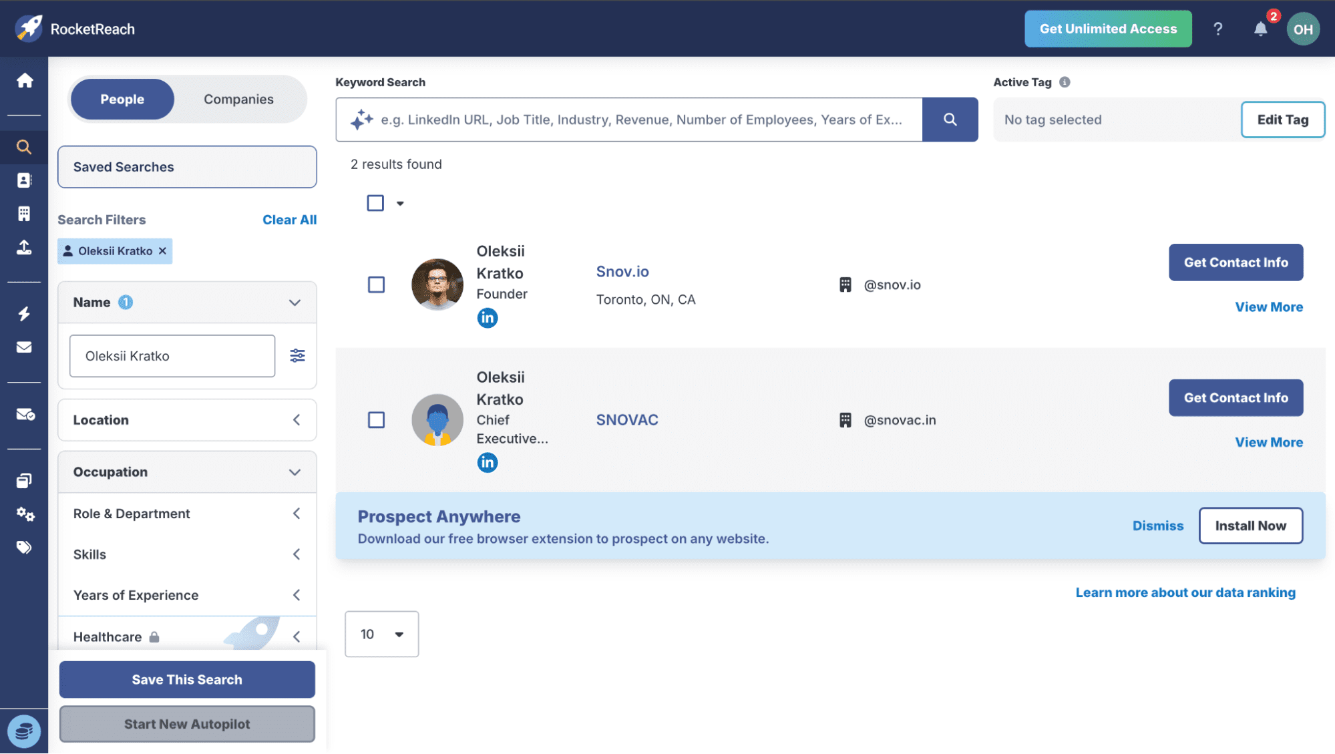Click the help question mark icon
Viewport: 1335px width, 754px height.
point(1217,29)
